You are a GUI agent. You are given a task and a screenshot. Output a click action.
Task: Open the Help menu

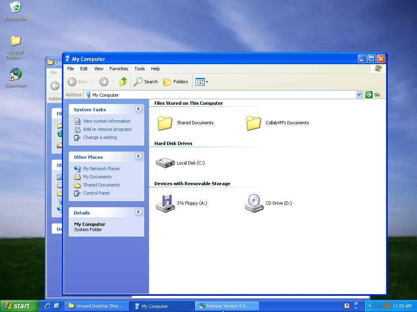(155, 69)
